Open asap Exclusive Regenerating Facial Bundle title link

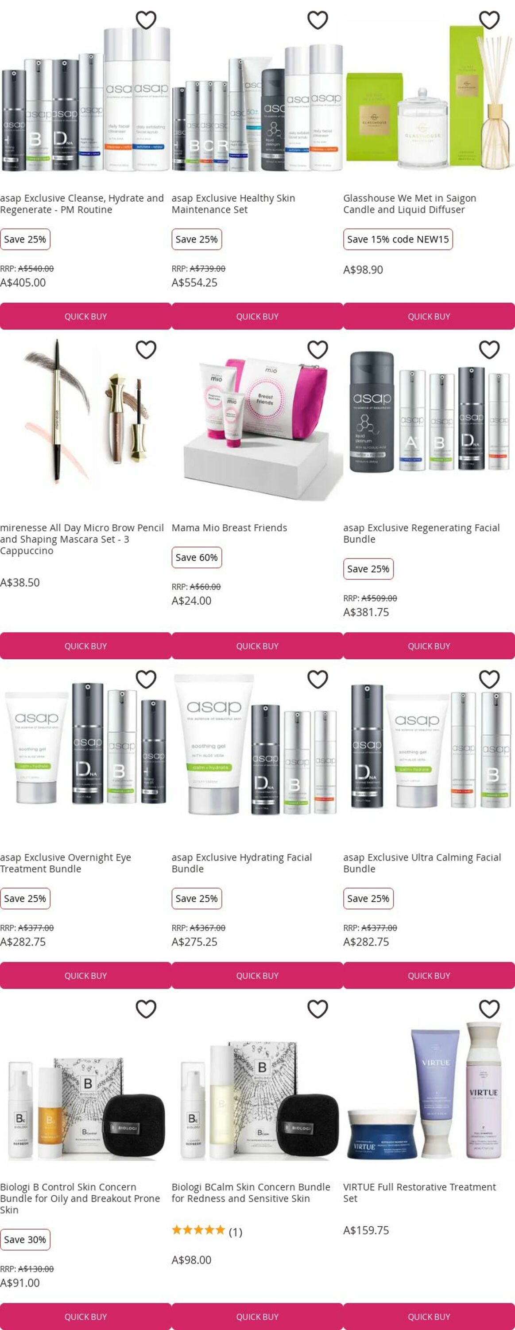point(421,533)
